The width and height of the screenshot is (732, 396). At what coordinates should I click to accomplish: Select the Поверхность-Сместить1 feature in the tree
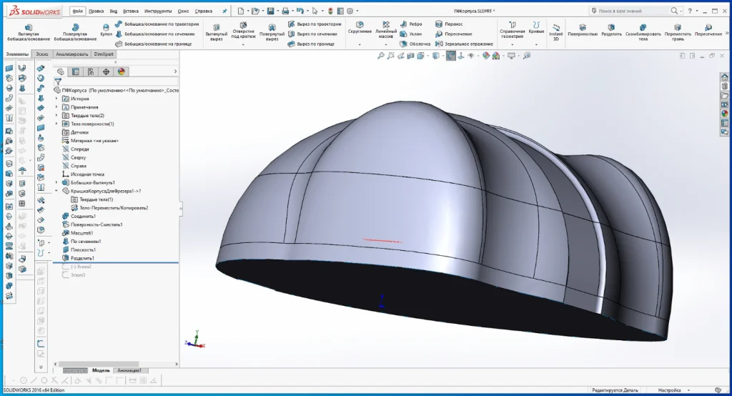pyautogui.click(x=97, y=224)
